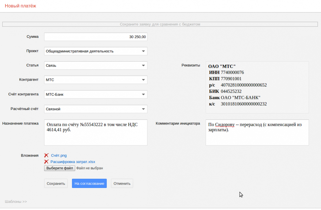
Task: Click the dropdown arrow on the Статья field
Action: tap(143, 65)
